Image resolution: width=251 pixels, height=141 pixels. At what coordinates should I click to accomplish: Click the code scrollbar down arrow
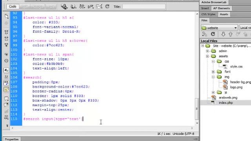click(x=197, y=123)
